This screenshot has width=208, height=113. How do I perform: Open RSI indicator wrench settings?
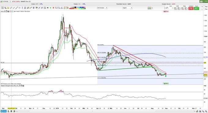click(20, 86)
